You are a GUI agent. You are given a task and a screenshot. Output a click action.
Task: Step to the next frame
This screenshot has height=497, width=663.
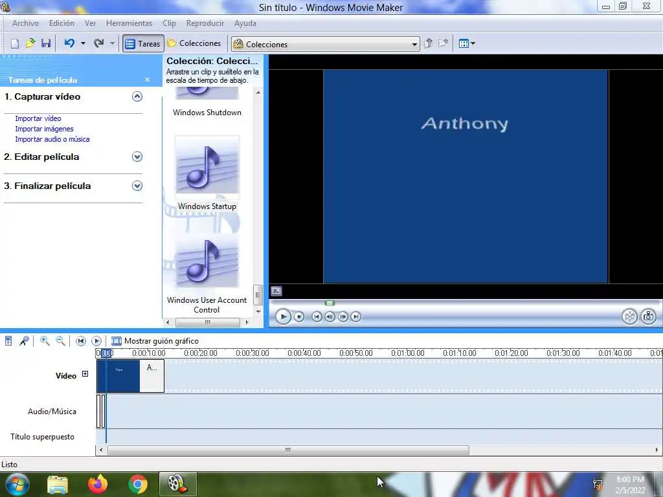(x=343, y=316)
